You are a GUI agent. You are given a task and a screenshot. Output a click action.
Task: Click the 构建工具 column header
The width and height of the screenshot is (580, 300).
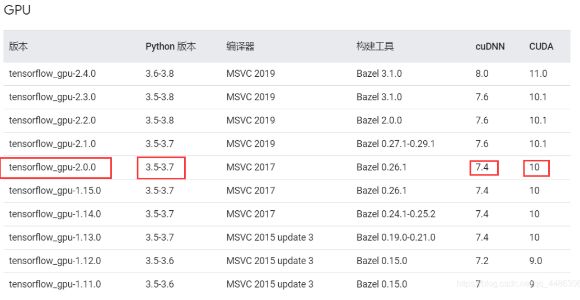[375, 47]
